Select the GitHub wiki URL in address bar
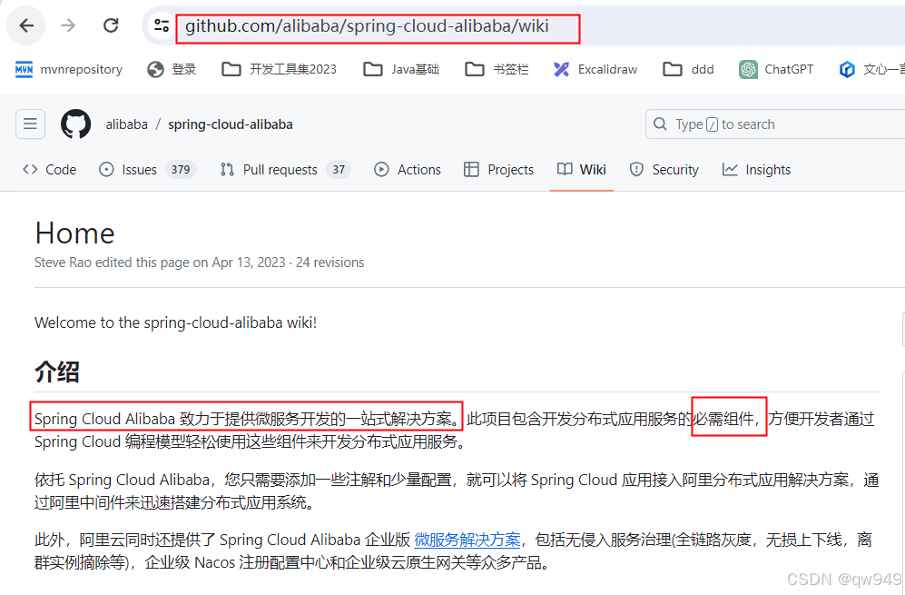Screen dimensions: 905x595 click(x=367, y=26)
